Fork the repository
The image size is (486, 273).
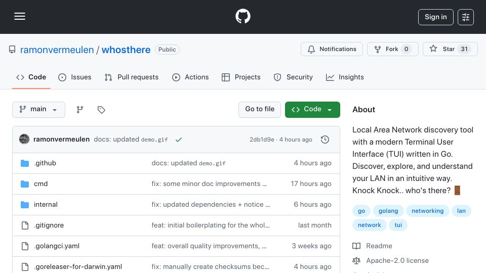[393, 49]
